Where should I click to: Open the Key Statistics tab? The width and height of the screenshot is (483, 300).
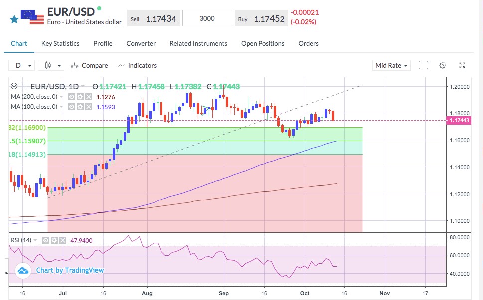pos(60,43)
